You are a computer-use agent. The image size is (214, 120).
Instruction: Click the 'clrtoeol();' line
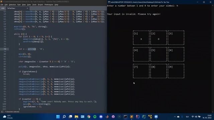pos(25,57)
